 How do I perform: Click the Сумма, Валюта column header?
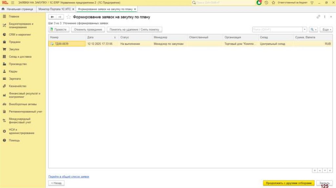pyautogui.click(x=313, y=37)
